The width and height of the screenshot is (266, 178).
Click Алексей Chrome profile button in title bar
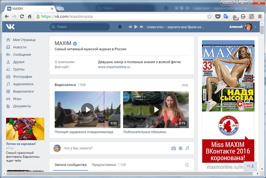(228, 3)
